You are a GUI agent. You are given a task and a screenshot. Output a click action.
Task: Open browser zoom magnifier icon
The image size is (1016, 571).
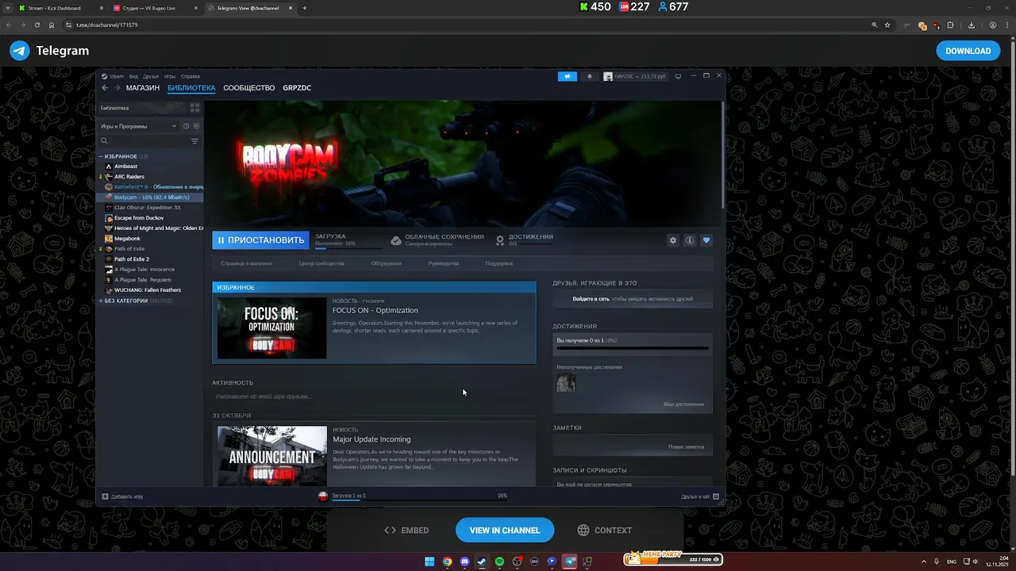874,25
